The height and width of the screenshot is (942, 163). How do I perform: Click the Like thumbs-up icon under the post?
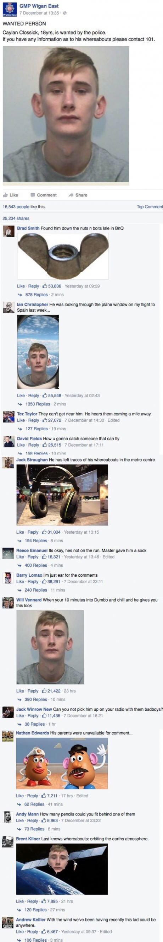point(5,195)
